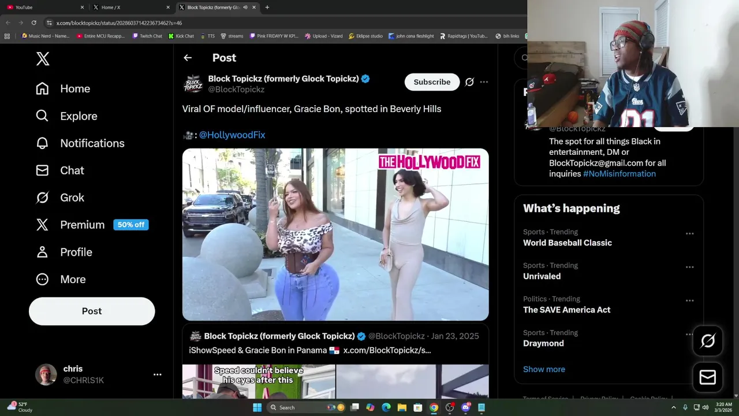Screen dimensions: 739x416
Task: Click Show more under trends
Action: [x=544, y=369]
